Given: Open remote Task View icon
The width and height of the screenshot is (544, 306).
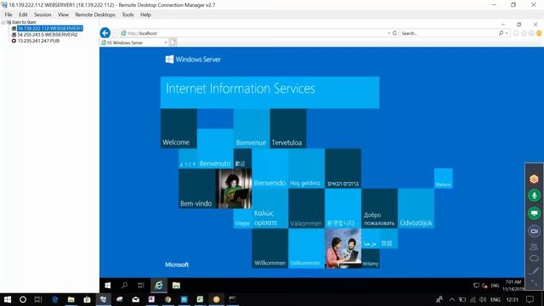Looking at the screenshot, I should 141,286.
